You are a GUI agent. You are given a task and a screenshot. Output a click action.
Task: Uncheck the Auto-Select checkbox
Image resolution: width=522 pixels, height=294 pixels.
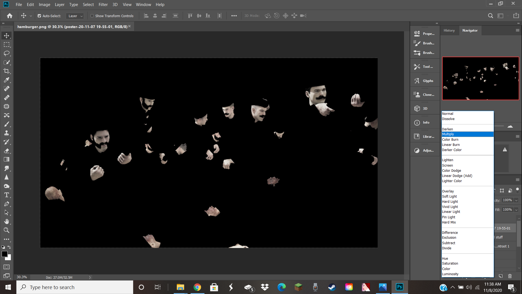click(39, 16)
